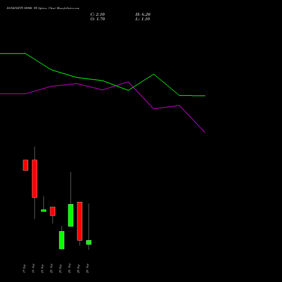The image size is (282, 282).
Task: Click the 'C: 2.10' close value
Action: [x=98, y=15]
